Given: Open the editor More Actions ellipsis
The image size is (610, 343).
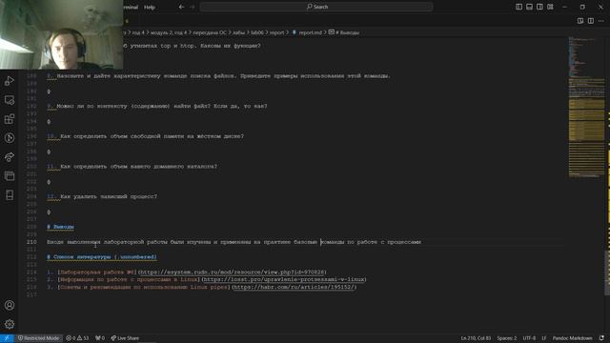Looking at the screenshot, I should [x=601, y=21].
